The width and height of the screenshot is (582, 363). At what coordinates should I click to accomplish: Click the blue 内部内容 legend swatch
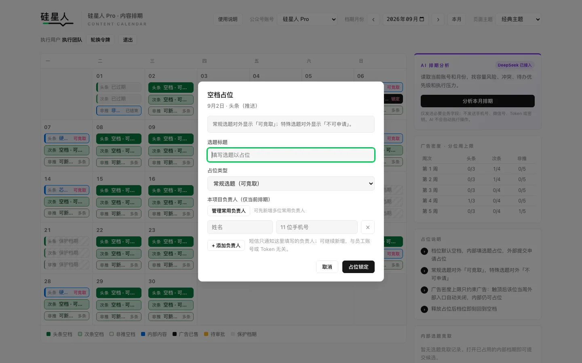143,334
